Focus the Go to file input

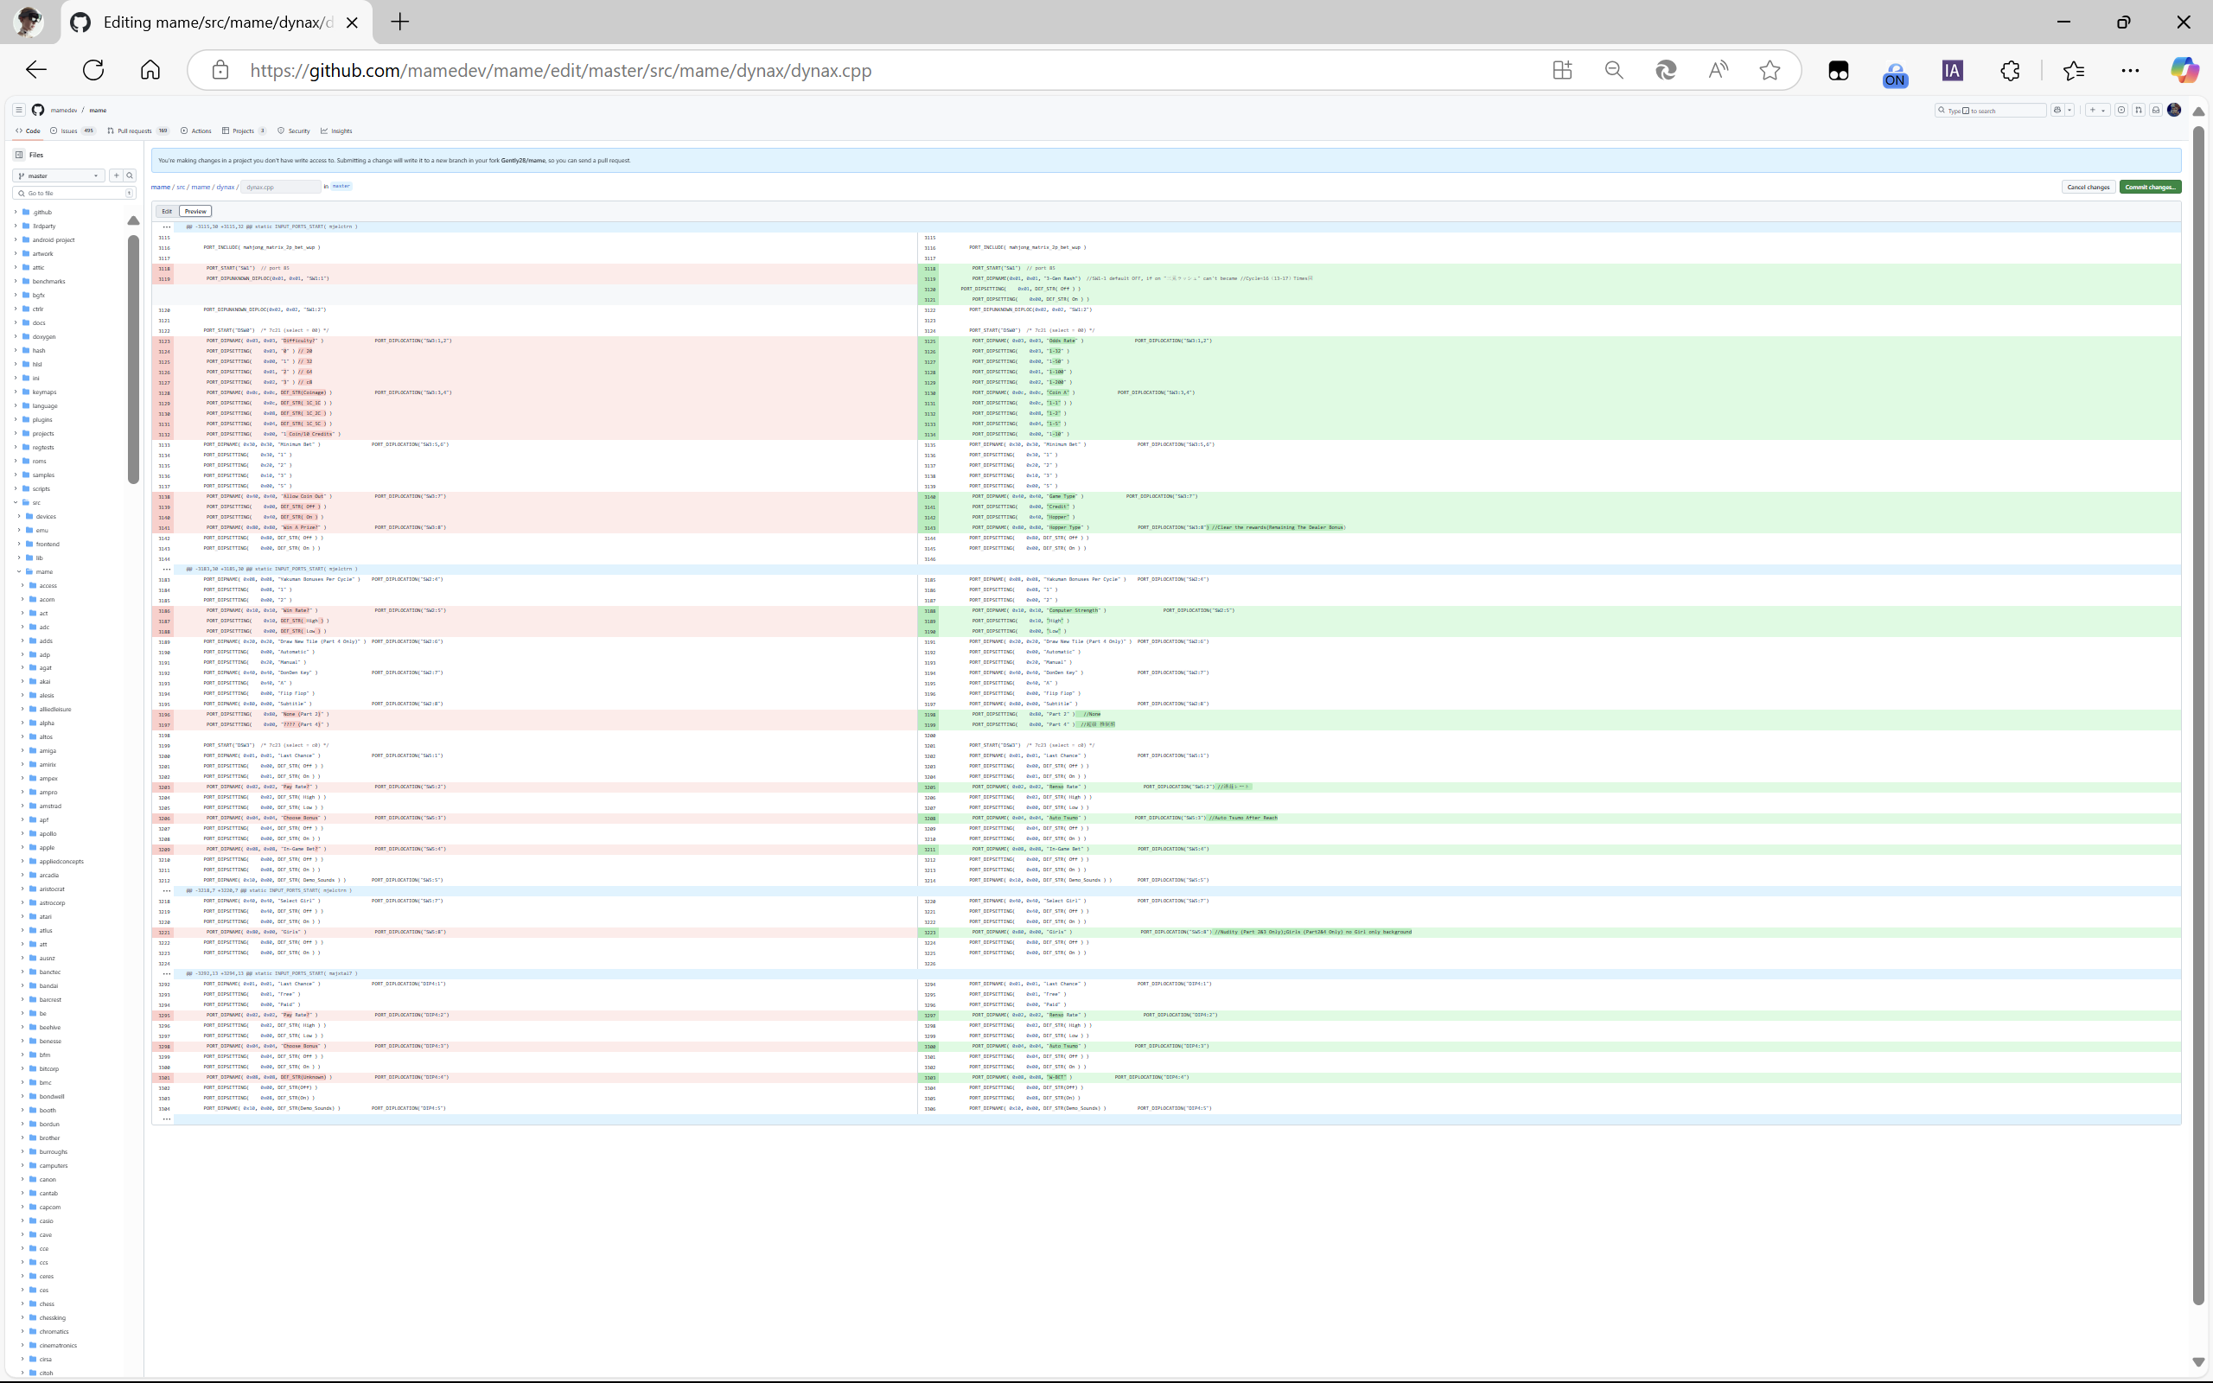(x=74, y=193)
